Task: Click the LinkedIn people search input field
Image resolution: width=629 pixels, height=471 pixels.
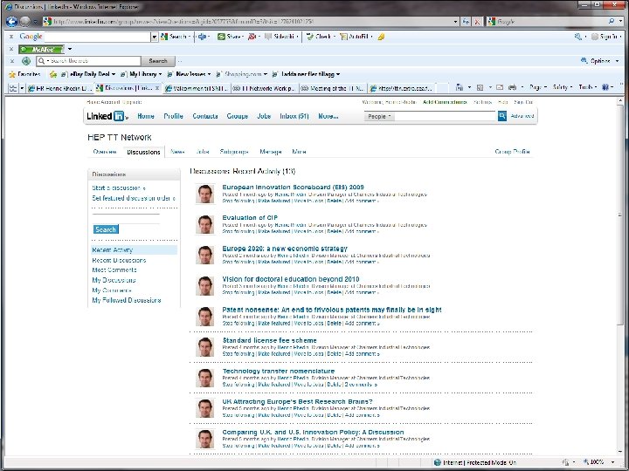Action: (x=446, y=116)
